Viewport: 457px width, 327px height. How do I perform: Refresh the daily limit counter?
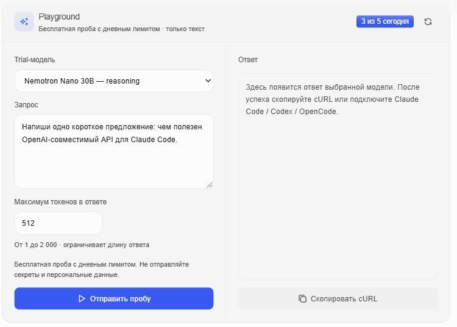[428, 21]
